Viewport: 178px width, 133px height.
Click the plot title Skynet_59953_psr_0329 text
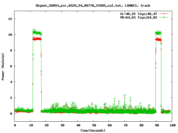pyautogui.click(x=93, y=6)
